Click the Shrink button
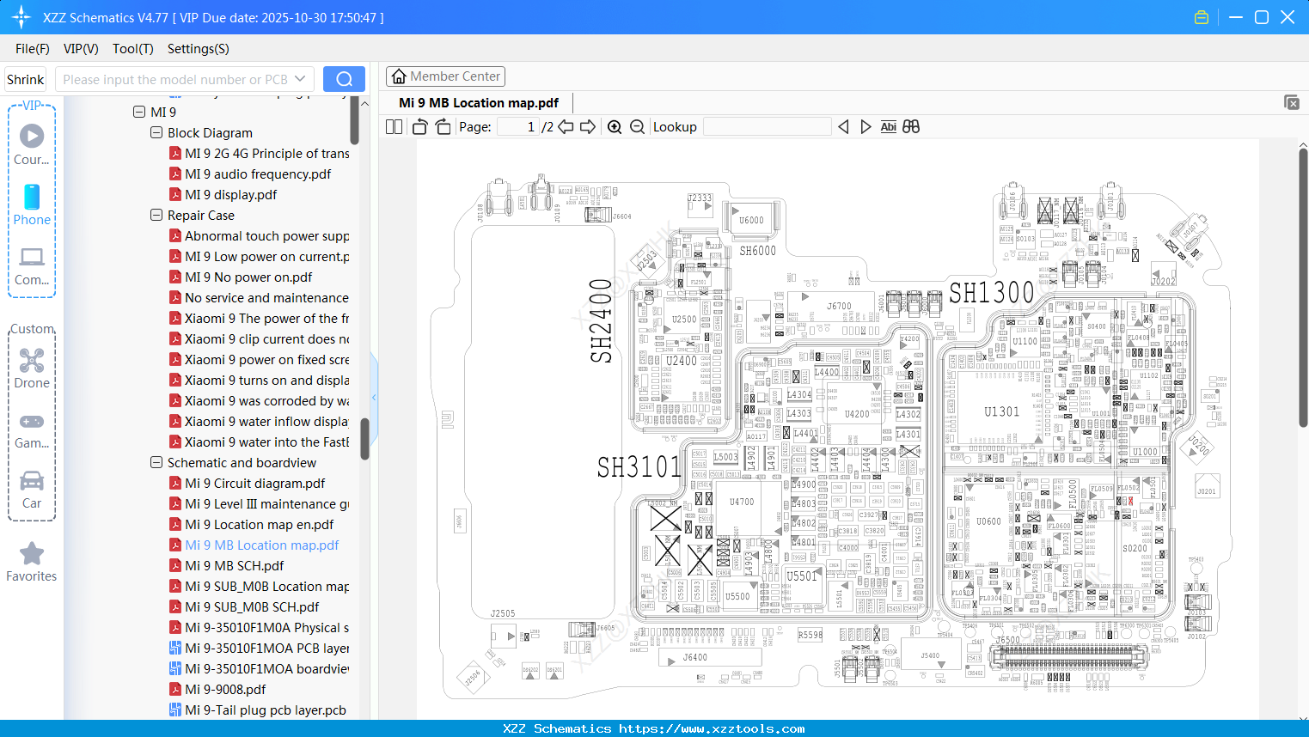Viewport: 1309px width, 737px height. click(25, 78)
